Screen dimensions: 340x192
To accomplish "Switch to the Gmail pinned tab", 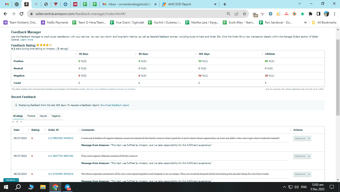I will tap(7, 4).
